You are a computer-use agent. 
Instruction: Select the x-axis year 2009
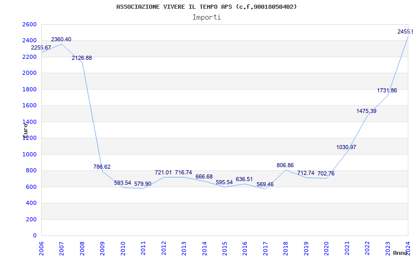click(102, 249)
